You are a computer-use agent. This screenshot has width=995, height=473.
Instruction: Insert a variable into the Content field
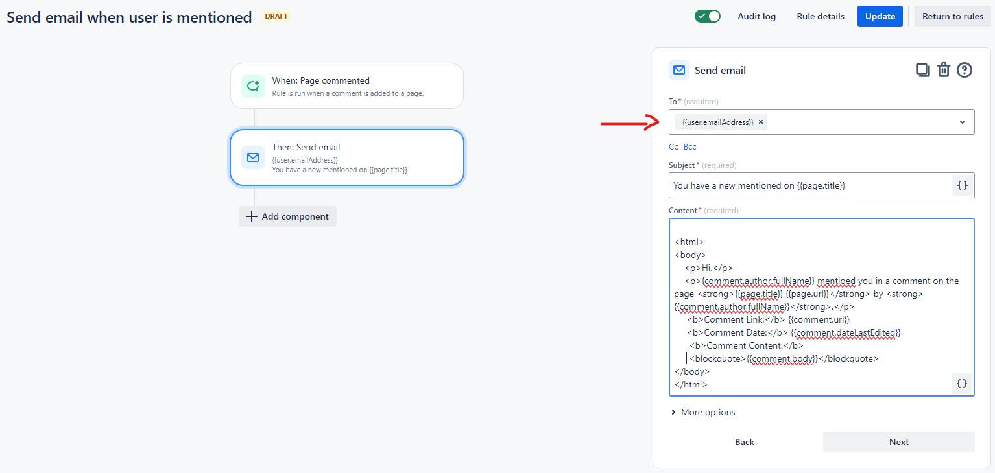(961, 383)
